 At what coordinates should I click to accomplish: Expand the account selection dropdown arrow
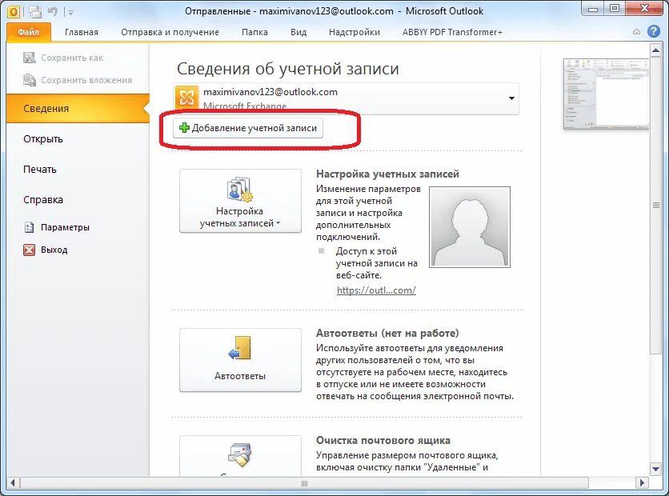point(511,98)
